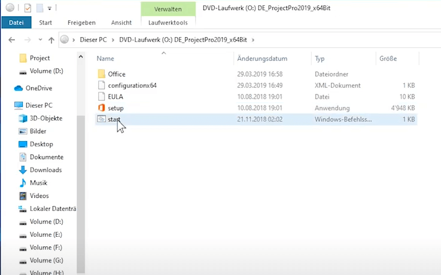Sort files by Änderungsdatum column header
The width and height of the screenshot is (441, 275).
(x=262, y=59)
